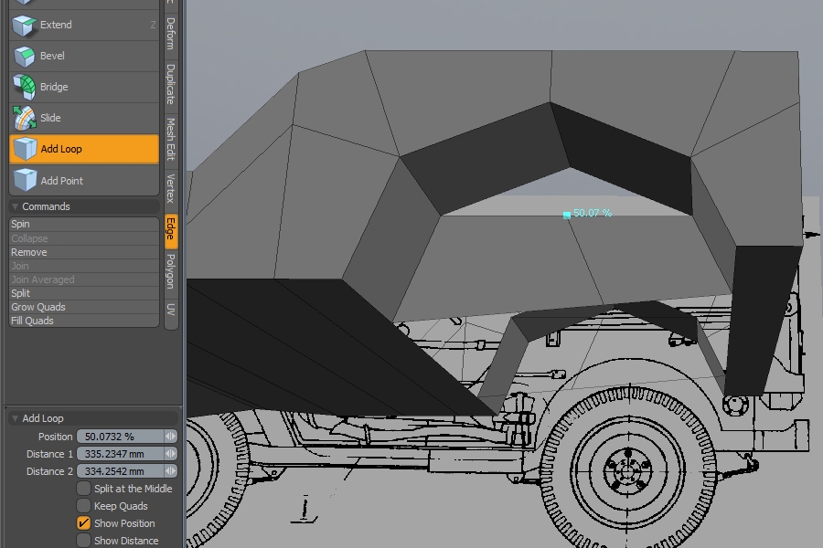The height and width of the screenshot is (548, 823).
Task: Select the Bevel tool icon
Action: point(24,56)
